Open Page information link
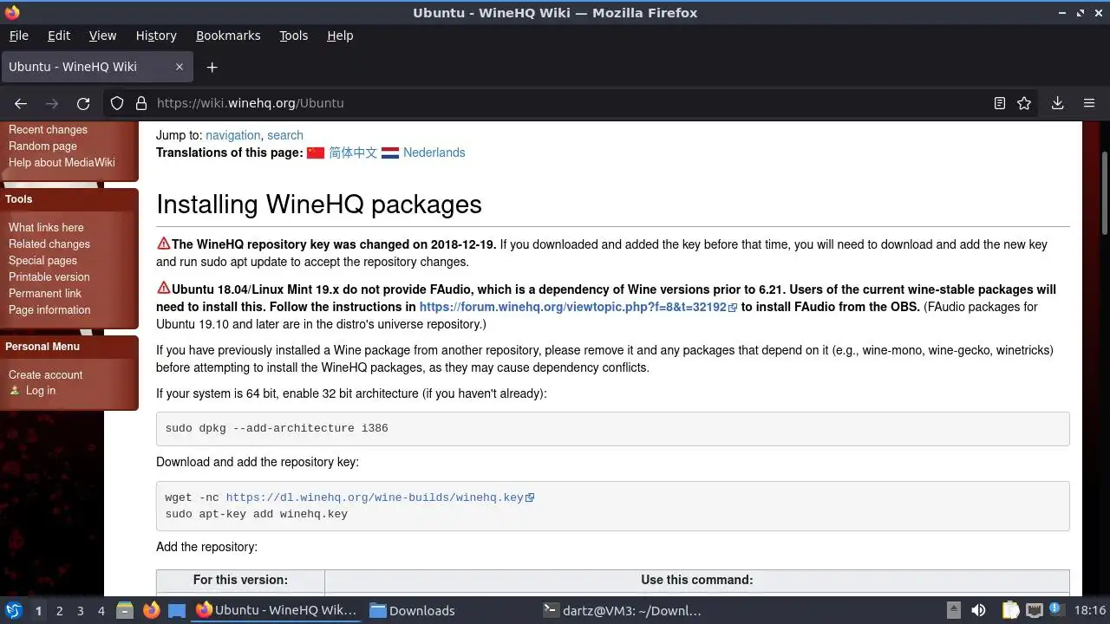The image size is (1110, 624). click(49, 310)
